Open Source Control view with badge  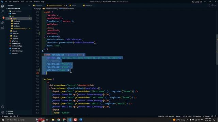click(3, 17)
